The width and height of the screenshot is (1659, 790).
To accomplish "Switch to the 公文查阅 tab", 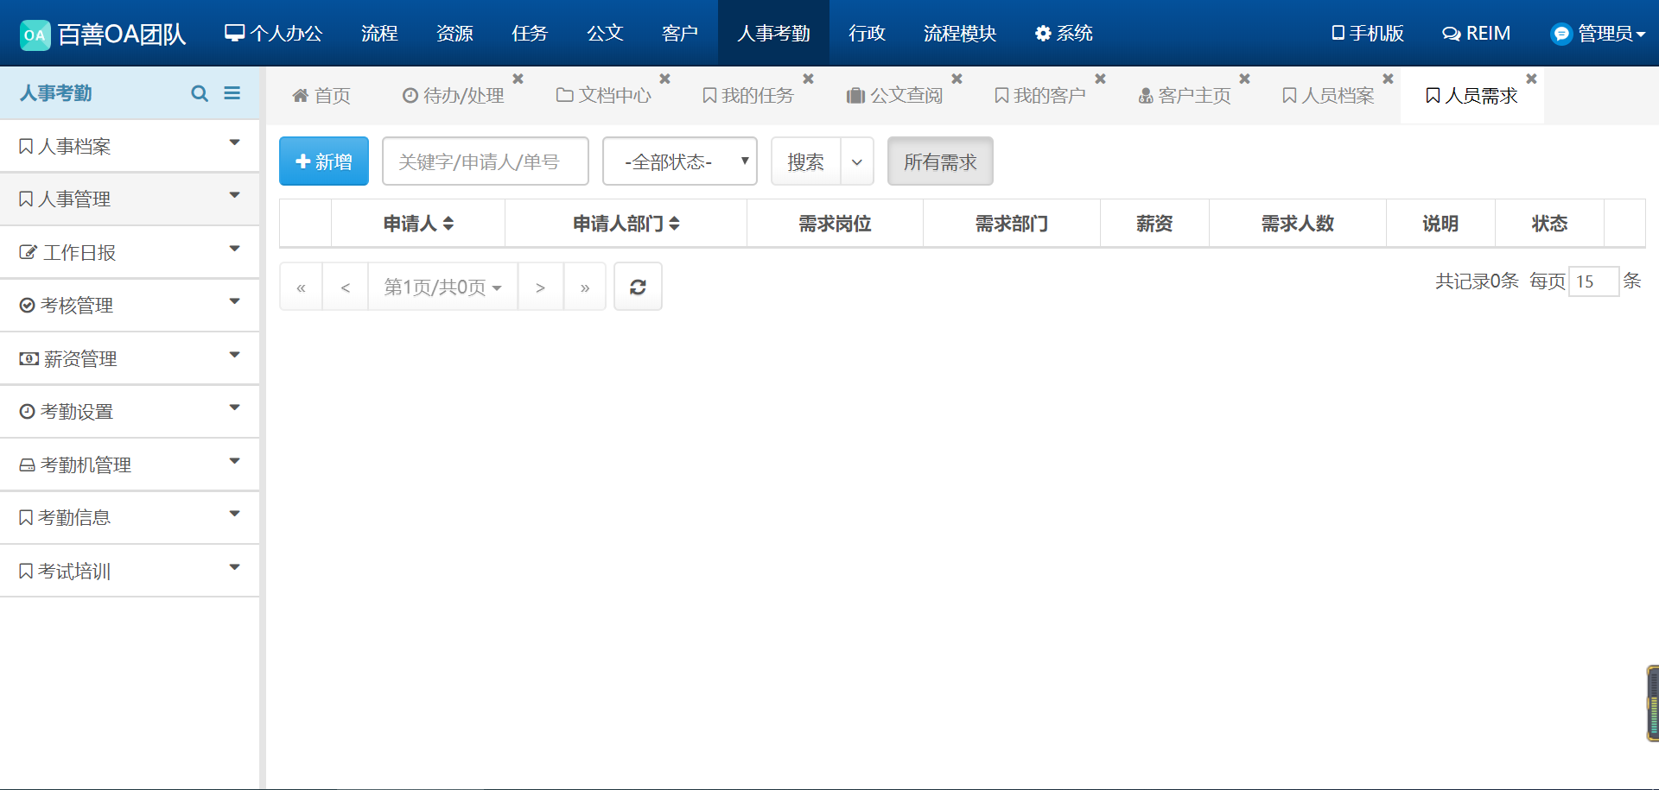I will pyautogui.click(x=895, y=95).
